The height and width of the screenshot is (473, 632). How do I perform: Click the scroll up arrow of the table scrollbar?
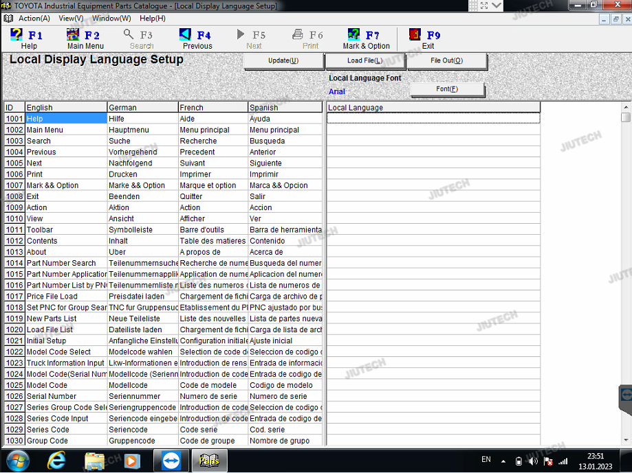(626, 107)
